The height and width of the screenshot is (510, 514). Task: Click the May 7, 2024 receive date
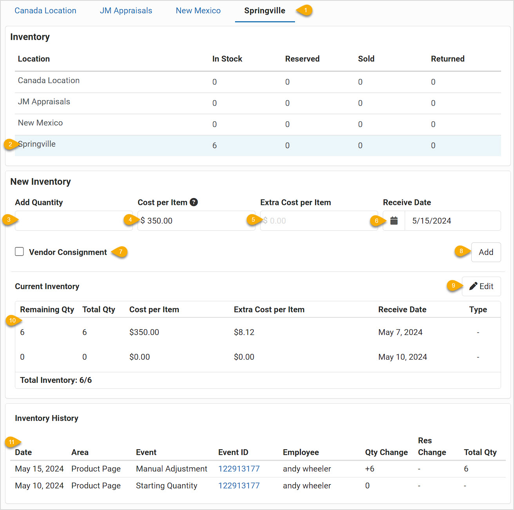coord(400,332)
